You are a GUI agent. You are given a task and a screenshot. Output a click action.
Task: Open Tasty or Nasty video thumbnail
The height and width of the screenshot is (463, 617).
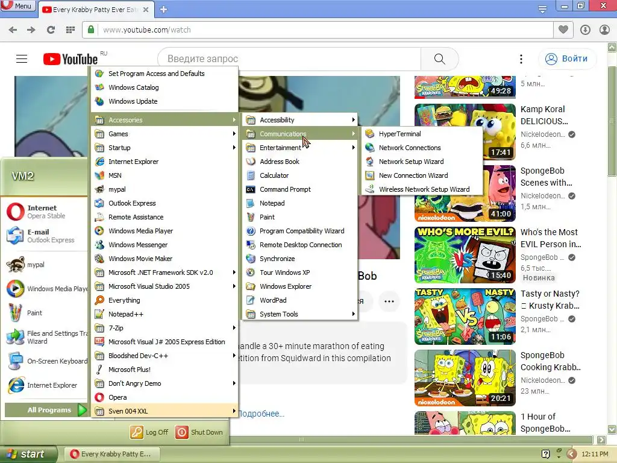coord(465,317)
